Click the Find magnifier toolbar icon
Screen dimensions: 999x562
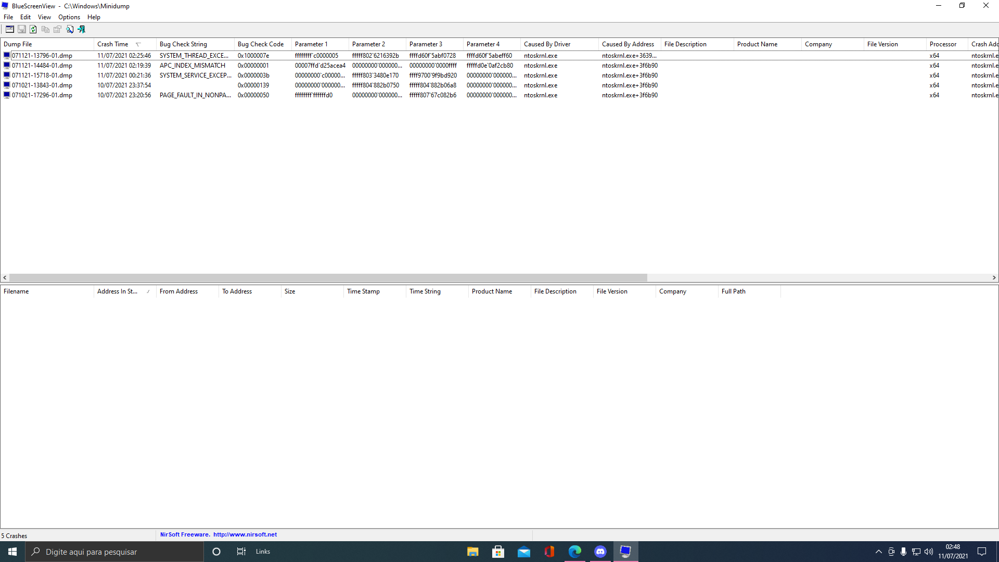(x=70, y=30)
